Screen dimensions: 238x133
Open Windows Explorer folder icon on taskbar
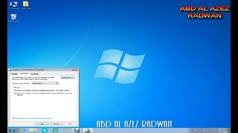[33, 130]
